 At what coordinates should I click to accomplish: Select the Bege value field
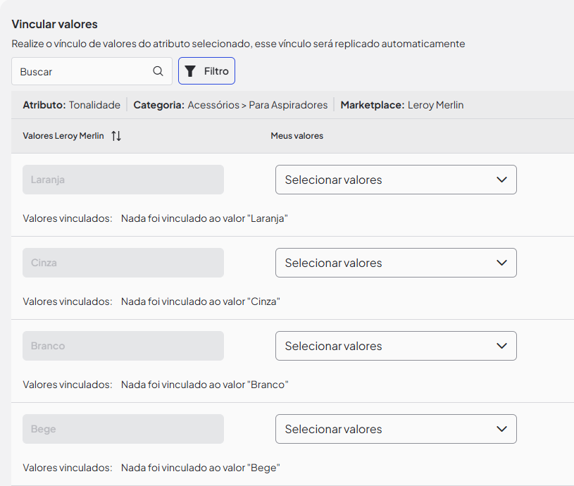(123, 429)
